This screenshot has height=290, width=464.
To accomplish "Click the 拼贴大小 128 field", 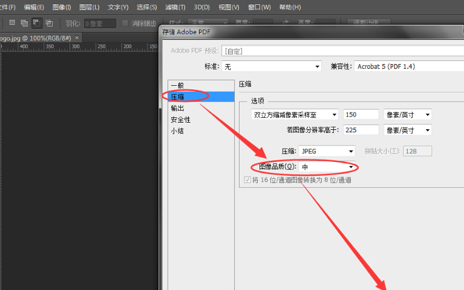I will click(417, 151).
